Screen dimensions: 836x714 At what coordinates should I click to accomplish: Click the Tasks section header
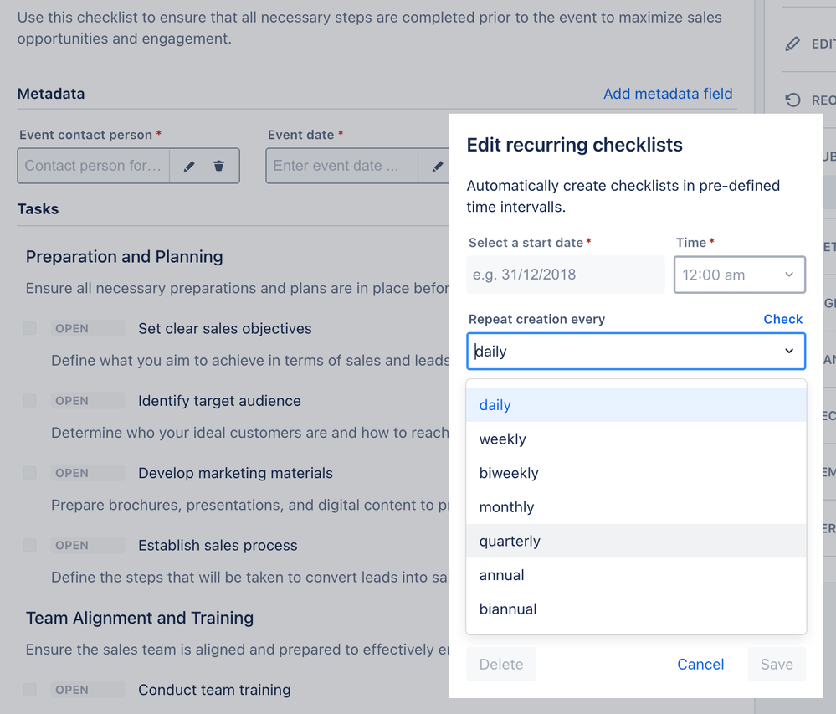(36, 208)
